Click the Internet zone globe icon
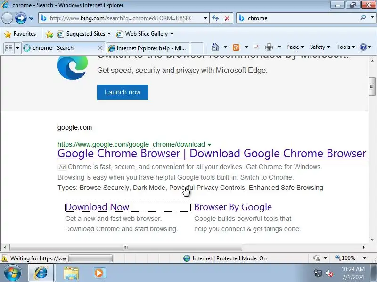 187,258
